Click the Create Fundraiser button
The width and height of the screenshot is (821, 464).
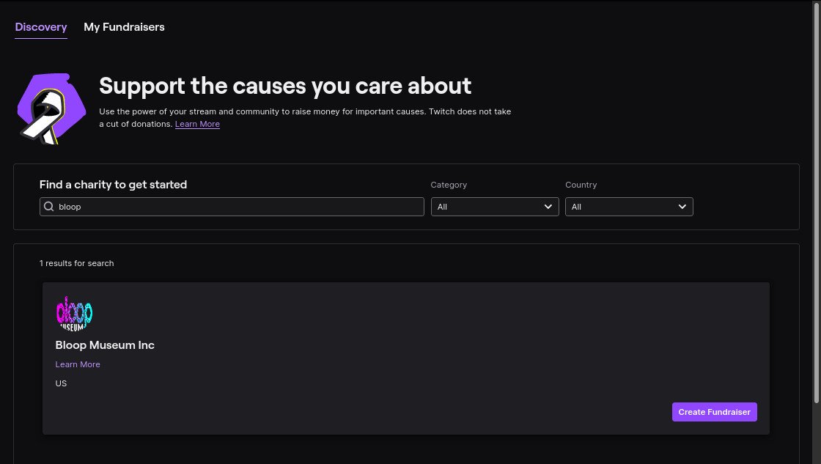pyautogui.click(x=714, y=412)
